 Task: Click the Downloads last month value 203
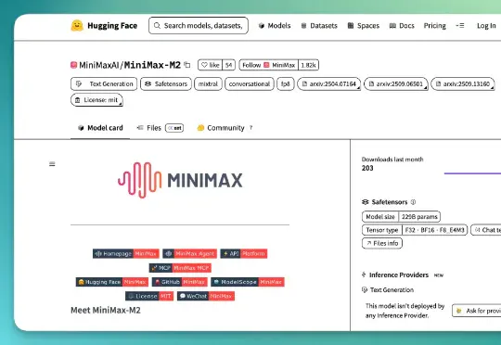(367, 169)
